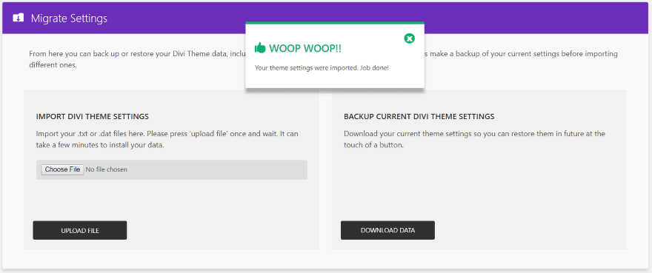Click the gray file input field bar

[172, 169]
